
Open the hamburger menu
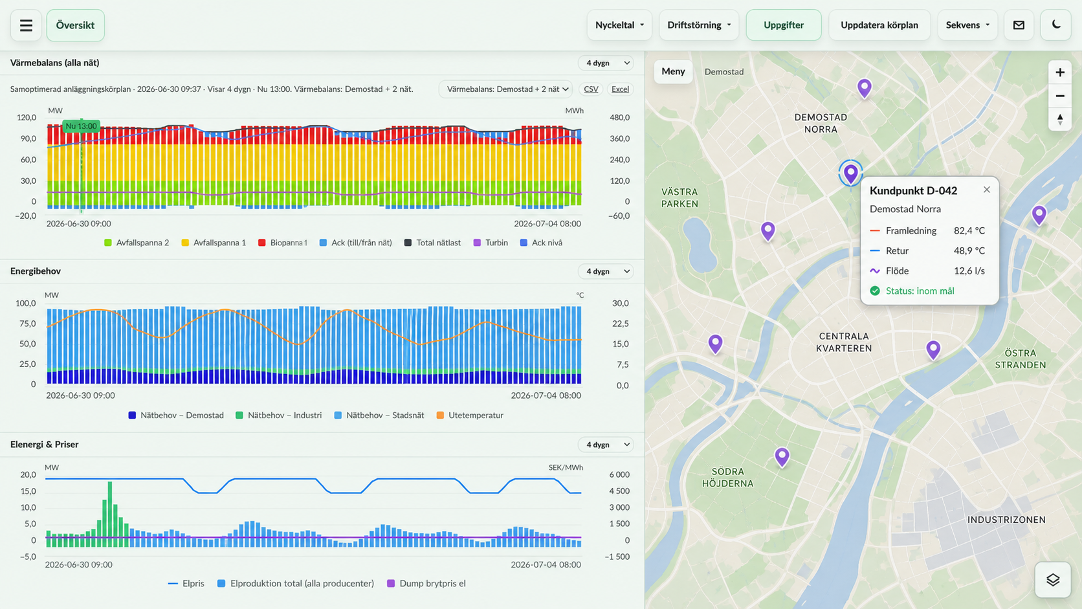pyautogui.click(x=26, y=25)
